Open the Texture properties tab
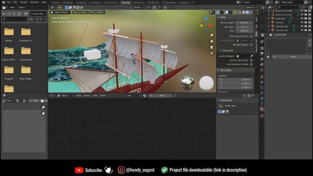 pyautogui.click(x=262, y=116)
